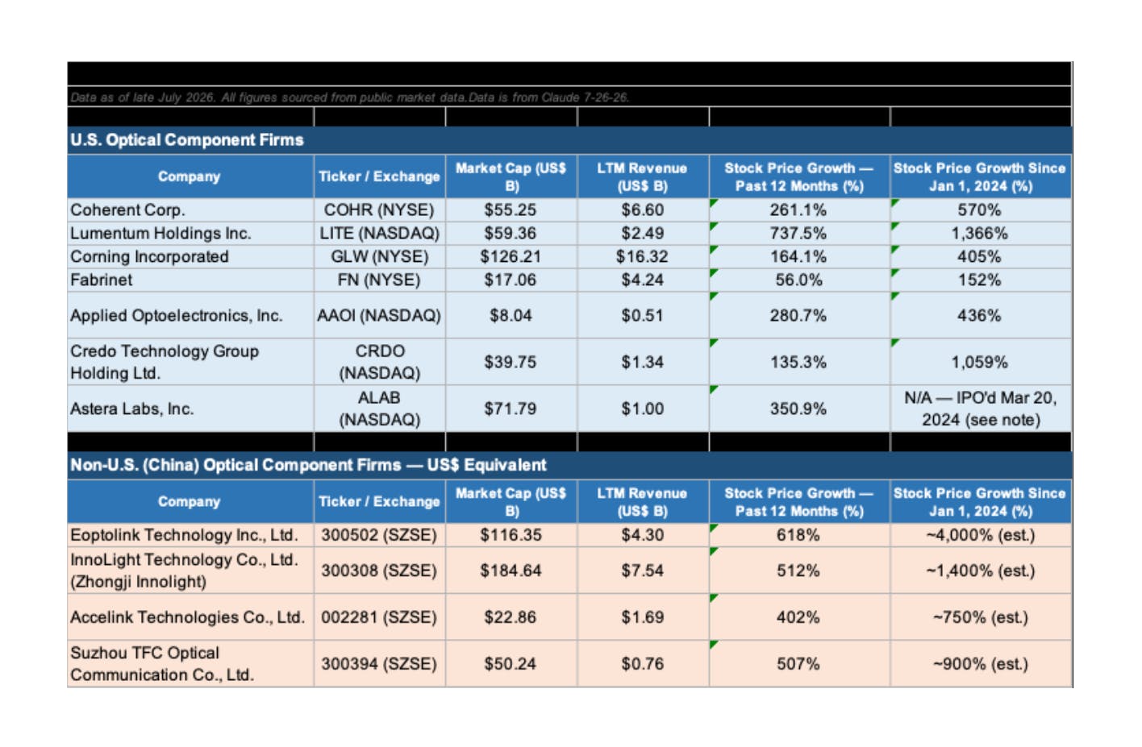Select the '164.1%' growth cell
1142x747 pixels.
(799, 257)
